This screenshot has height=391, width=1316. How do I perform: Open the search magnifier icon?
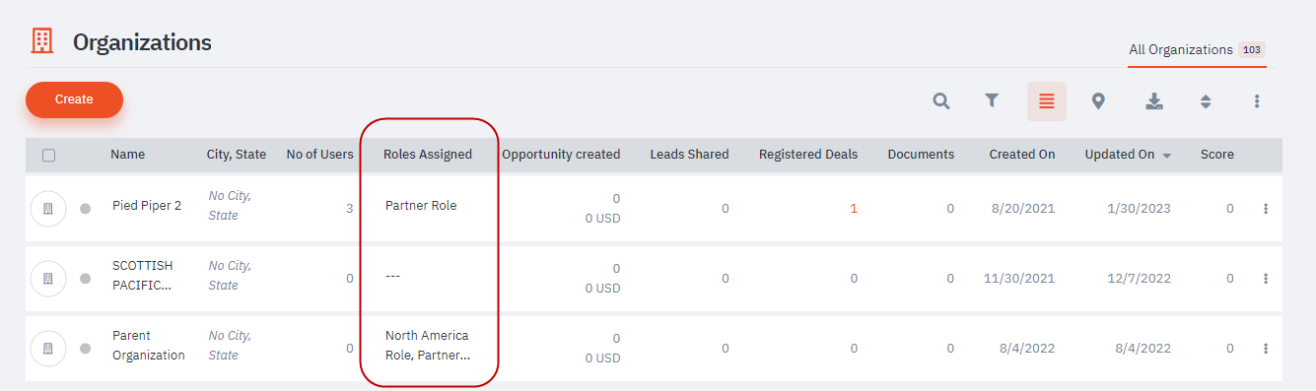(x=941, y=100)
